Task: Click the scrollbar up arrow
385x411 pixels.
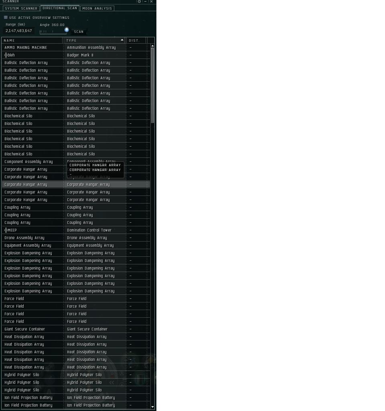Action: coord(152,46)
